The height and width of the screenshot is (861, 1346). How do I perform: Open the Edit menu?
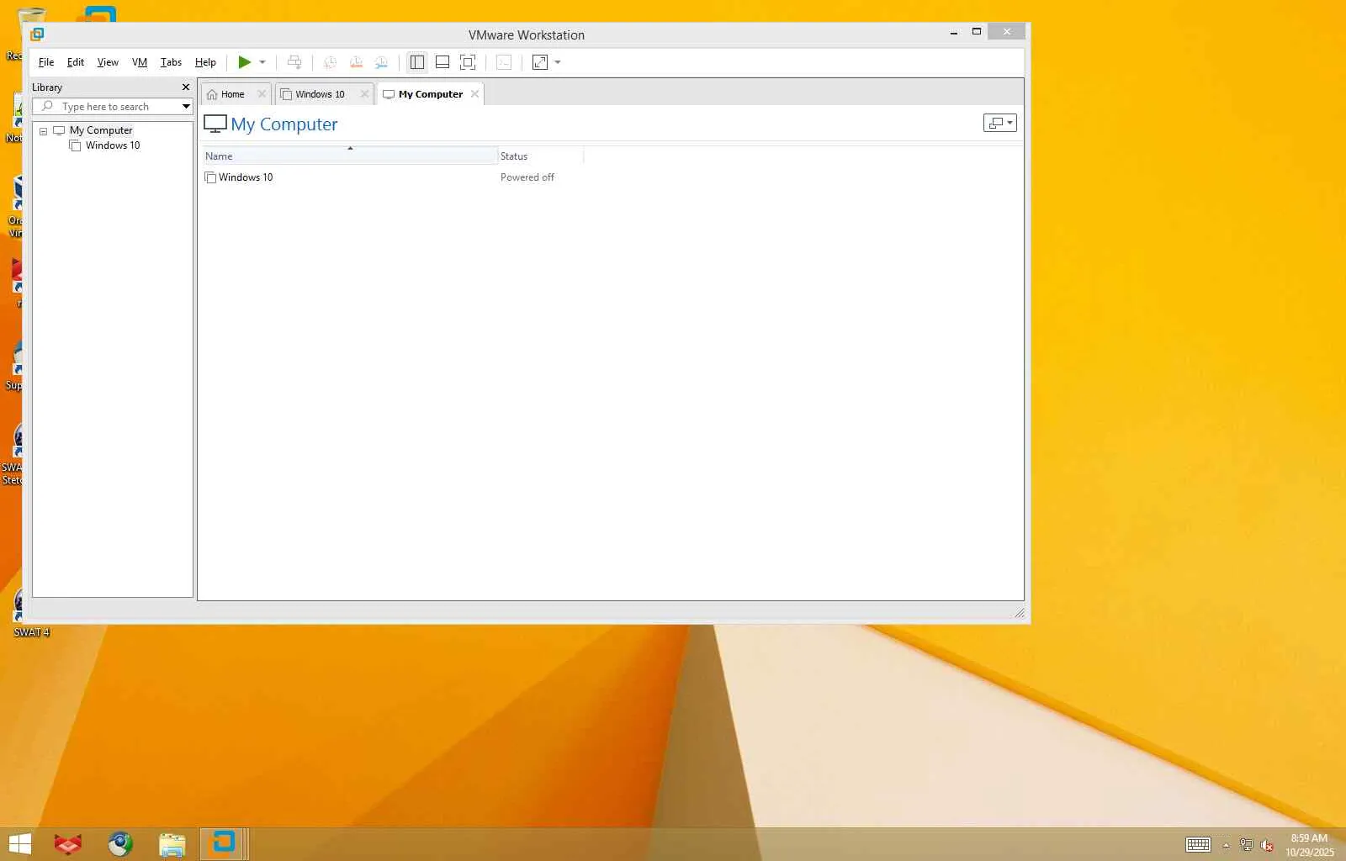click(76, 62)
